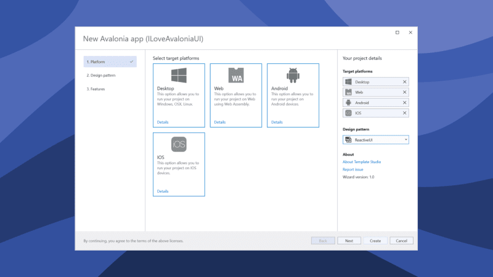Open the ReactiveUI design pattern dropdown
The height and width of the screenshot is (277, 493).
(x=376, y=140)
